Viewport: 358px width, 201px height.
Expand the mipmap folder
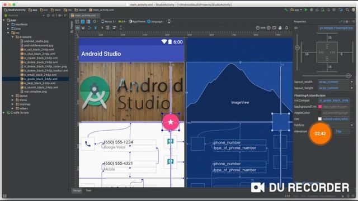click(13, 104)
